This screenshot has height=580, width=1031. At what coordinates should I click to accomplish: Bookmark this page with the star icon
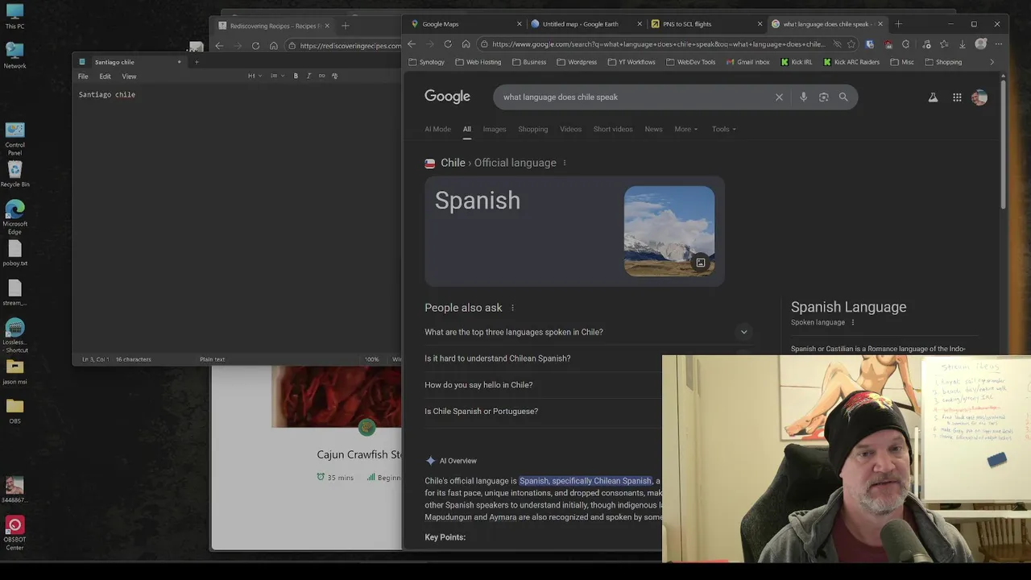pyautogui.click(x=851, y=44)
